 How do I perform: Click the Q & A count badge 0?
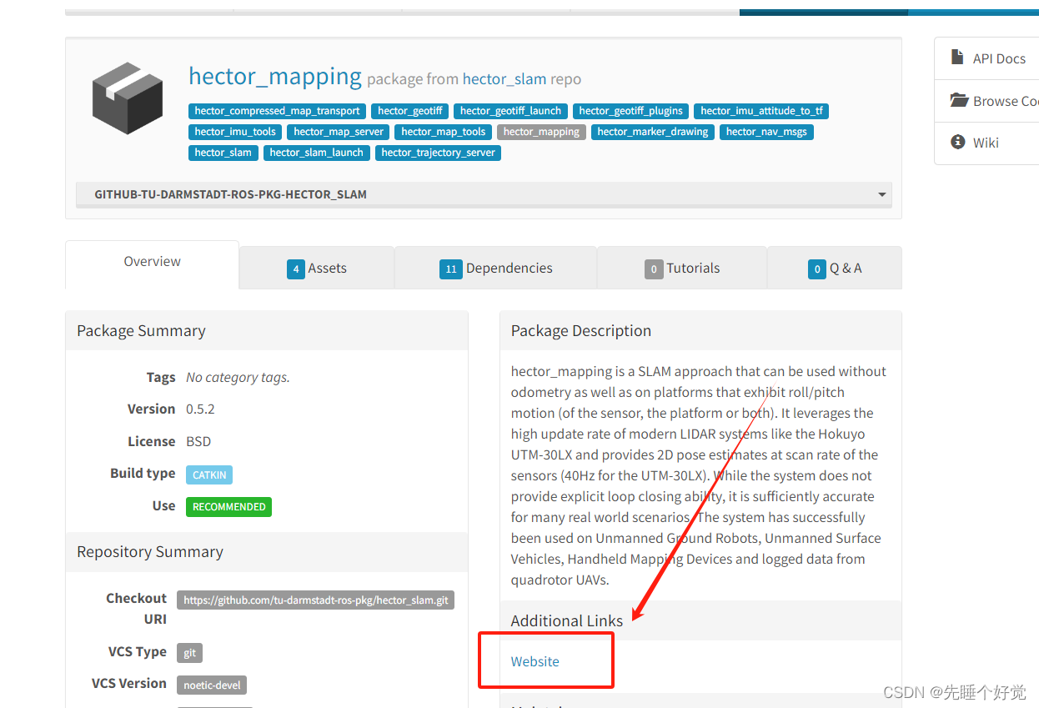817,269
